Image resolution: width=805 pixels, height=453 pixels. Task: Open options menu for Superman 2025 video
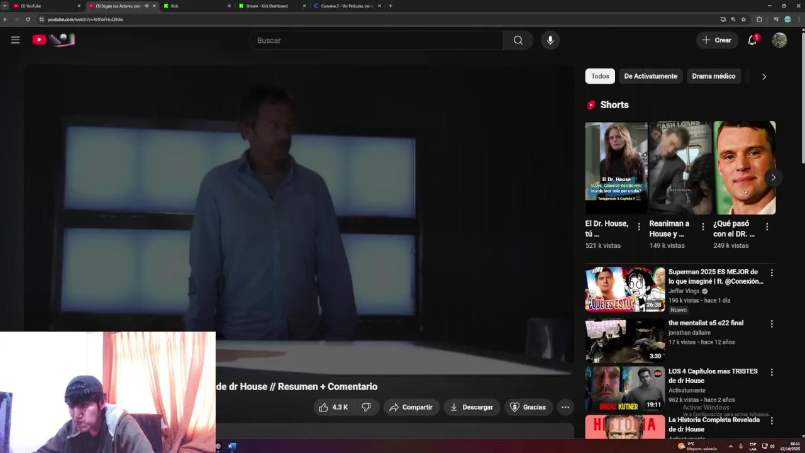tap(772, 273)
